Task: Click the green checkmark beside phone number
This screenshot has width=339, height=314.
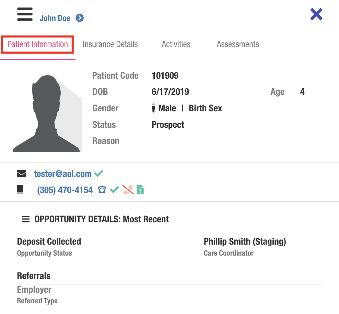Action: [x=114, y=190]
